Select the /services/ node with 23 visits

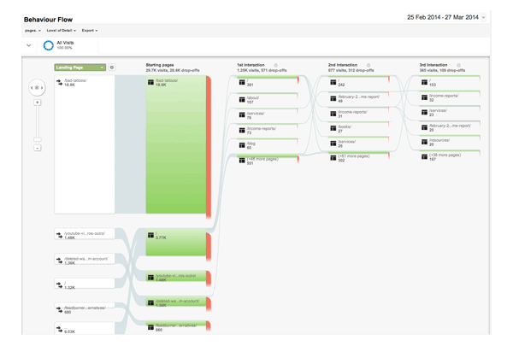[450, 112]
